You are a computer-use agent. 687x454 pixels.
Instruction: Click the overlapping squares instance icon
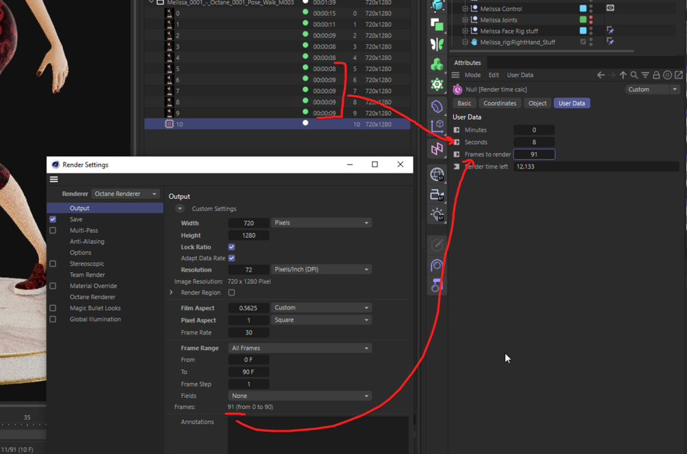click(437, 25)
